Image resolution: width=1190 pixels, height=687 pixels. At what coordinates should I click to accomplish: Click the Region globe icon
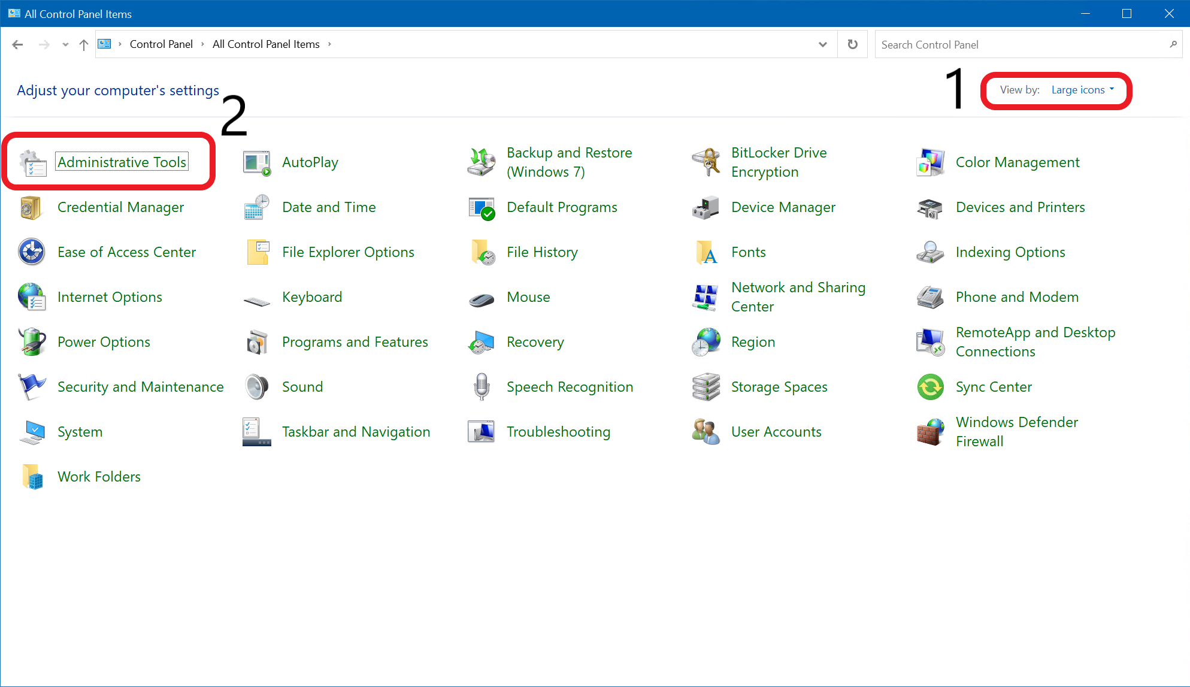click(706, 343)
